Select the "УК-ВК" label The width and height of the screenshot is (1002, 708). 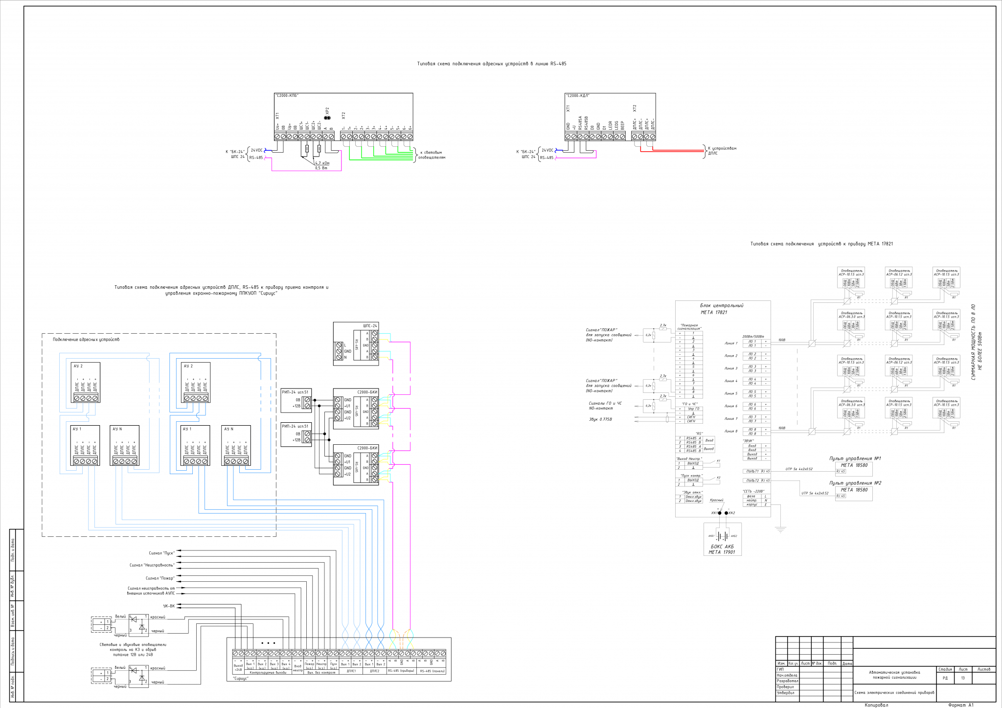pyautogui.click(x=169, y=606)
